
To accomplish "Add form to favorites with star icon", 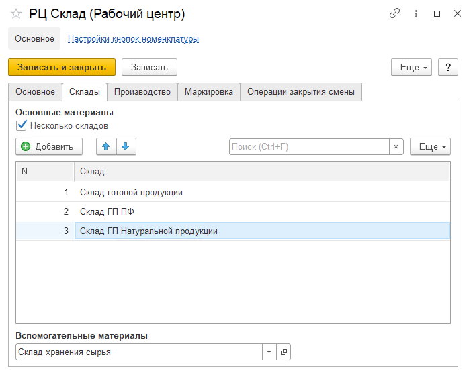I will pyautogui.click(x=16, y=14).
